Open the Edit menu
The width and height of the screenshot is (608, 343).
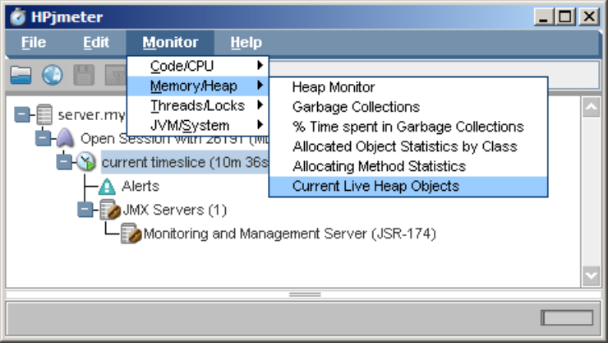click(x=96, y=42)
